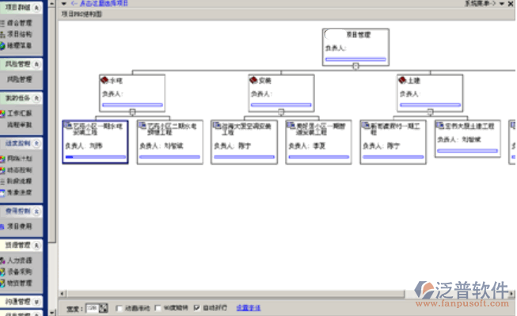Open 人力资源 sidebar icon
The width and height of the screenshot is (517, 316).
[2, 261]
